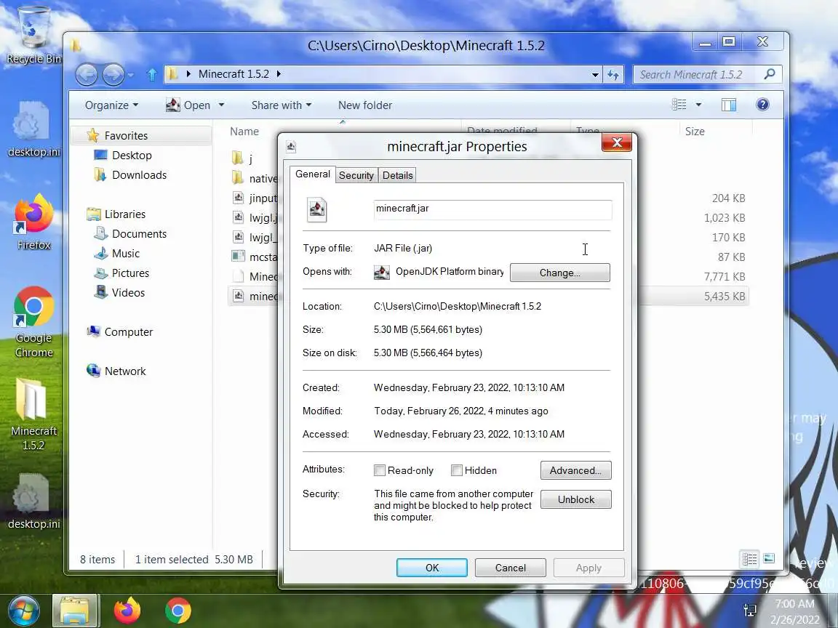Refresh the Explorer address bar

[613, 75]
